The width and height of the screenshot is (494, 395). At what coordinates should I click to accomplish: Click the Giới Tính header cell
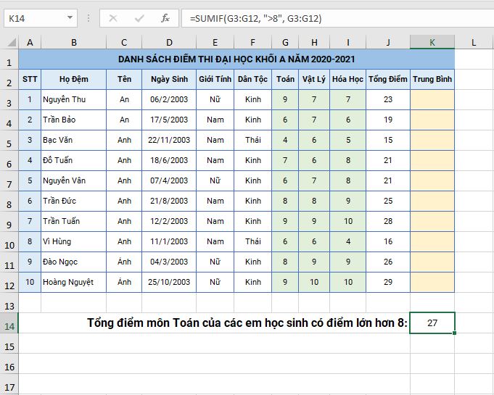215,79
